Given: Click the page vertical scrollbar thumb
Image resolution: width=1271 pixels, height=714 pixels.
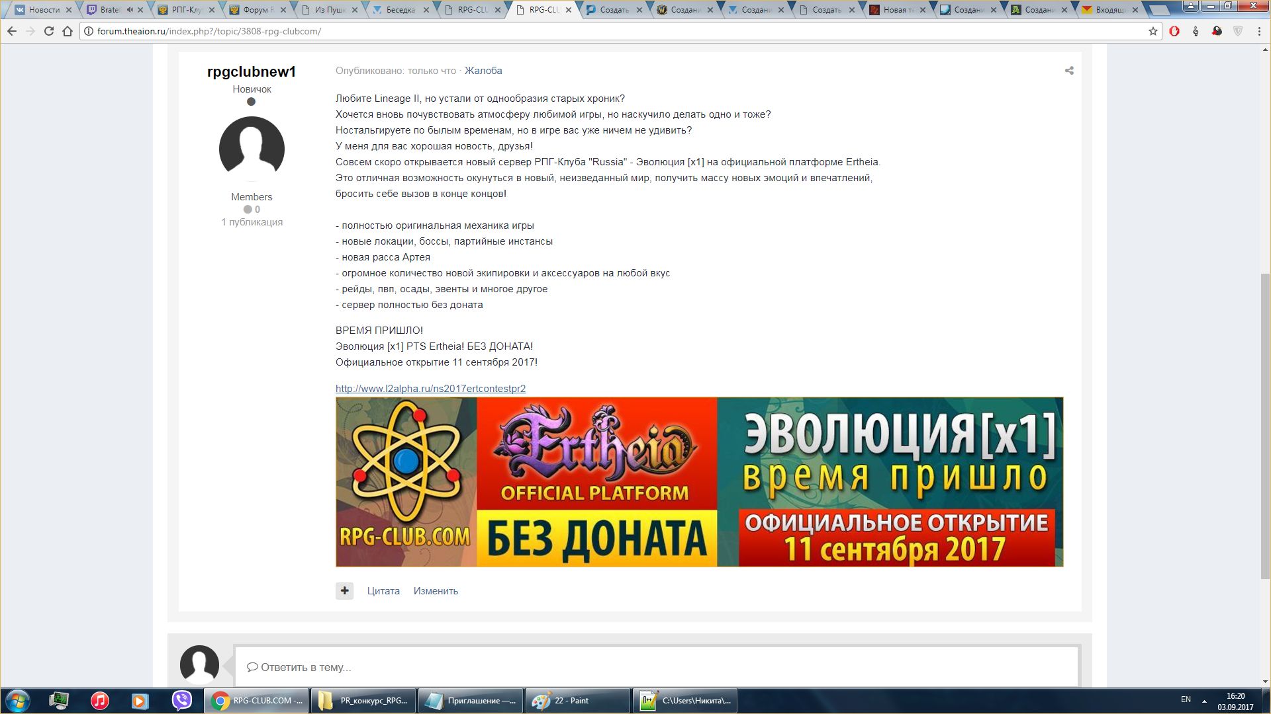Looking at the screenshot, I should (x=1265, y=426).
